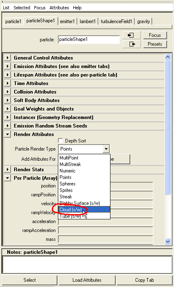The height and width of the screenshot is (287, 174).
Task: Expand General Control Attributes section
Action: tap(8, 57)
